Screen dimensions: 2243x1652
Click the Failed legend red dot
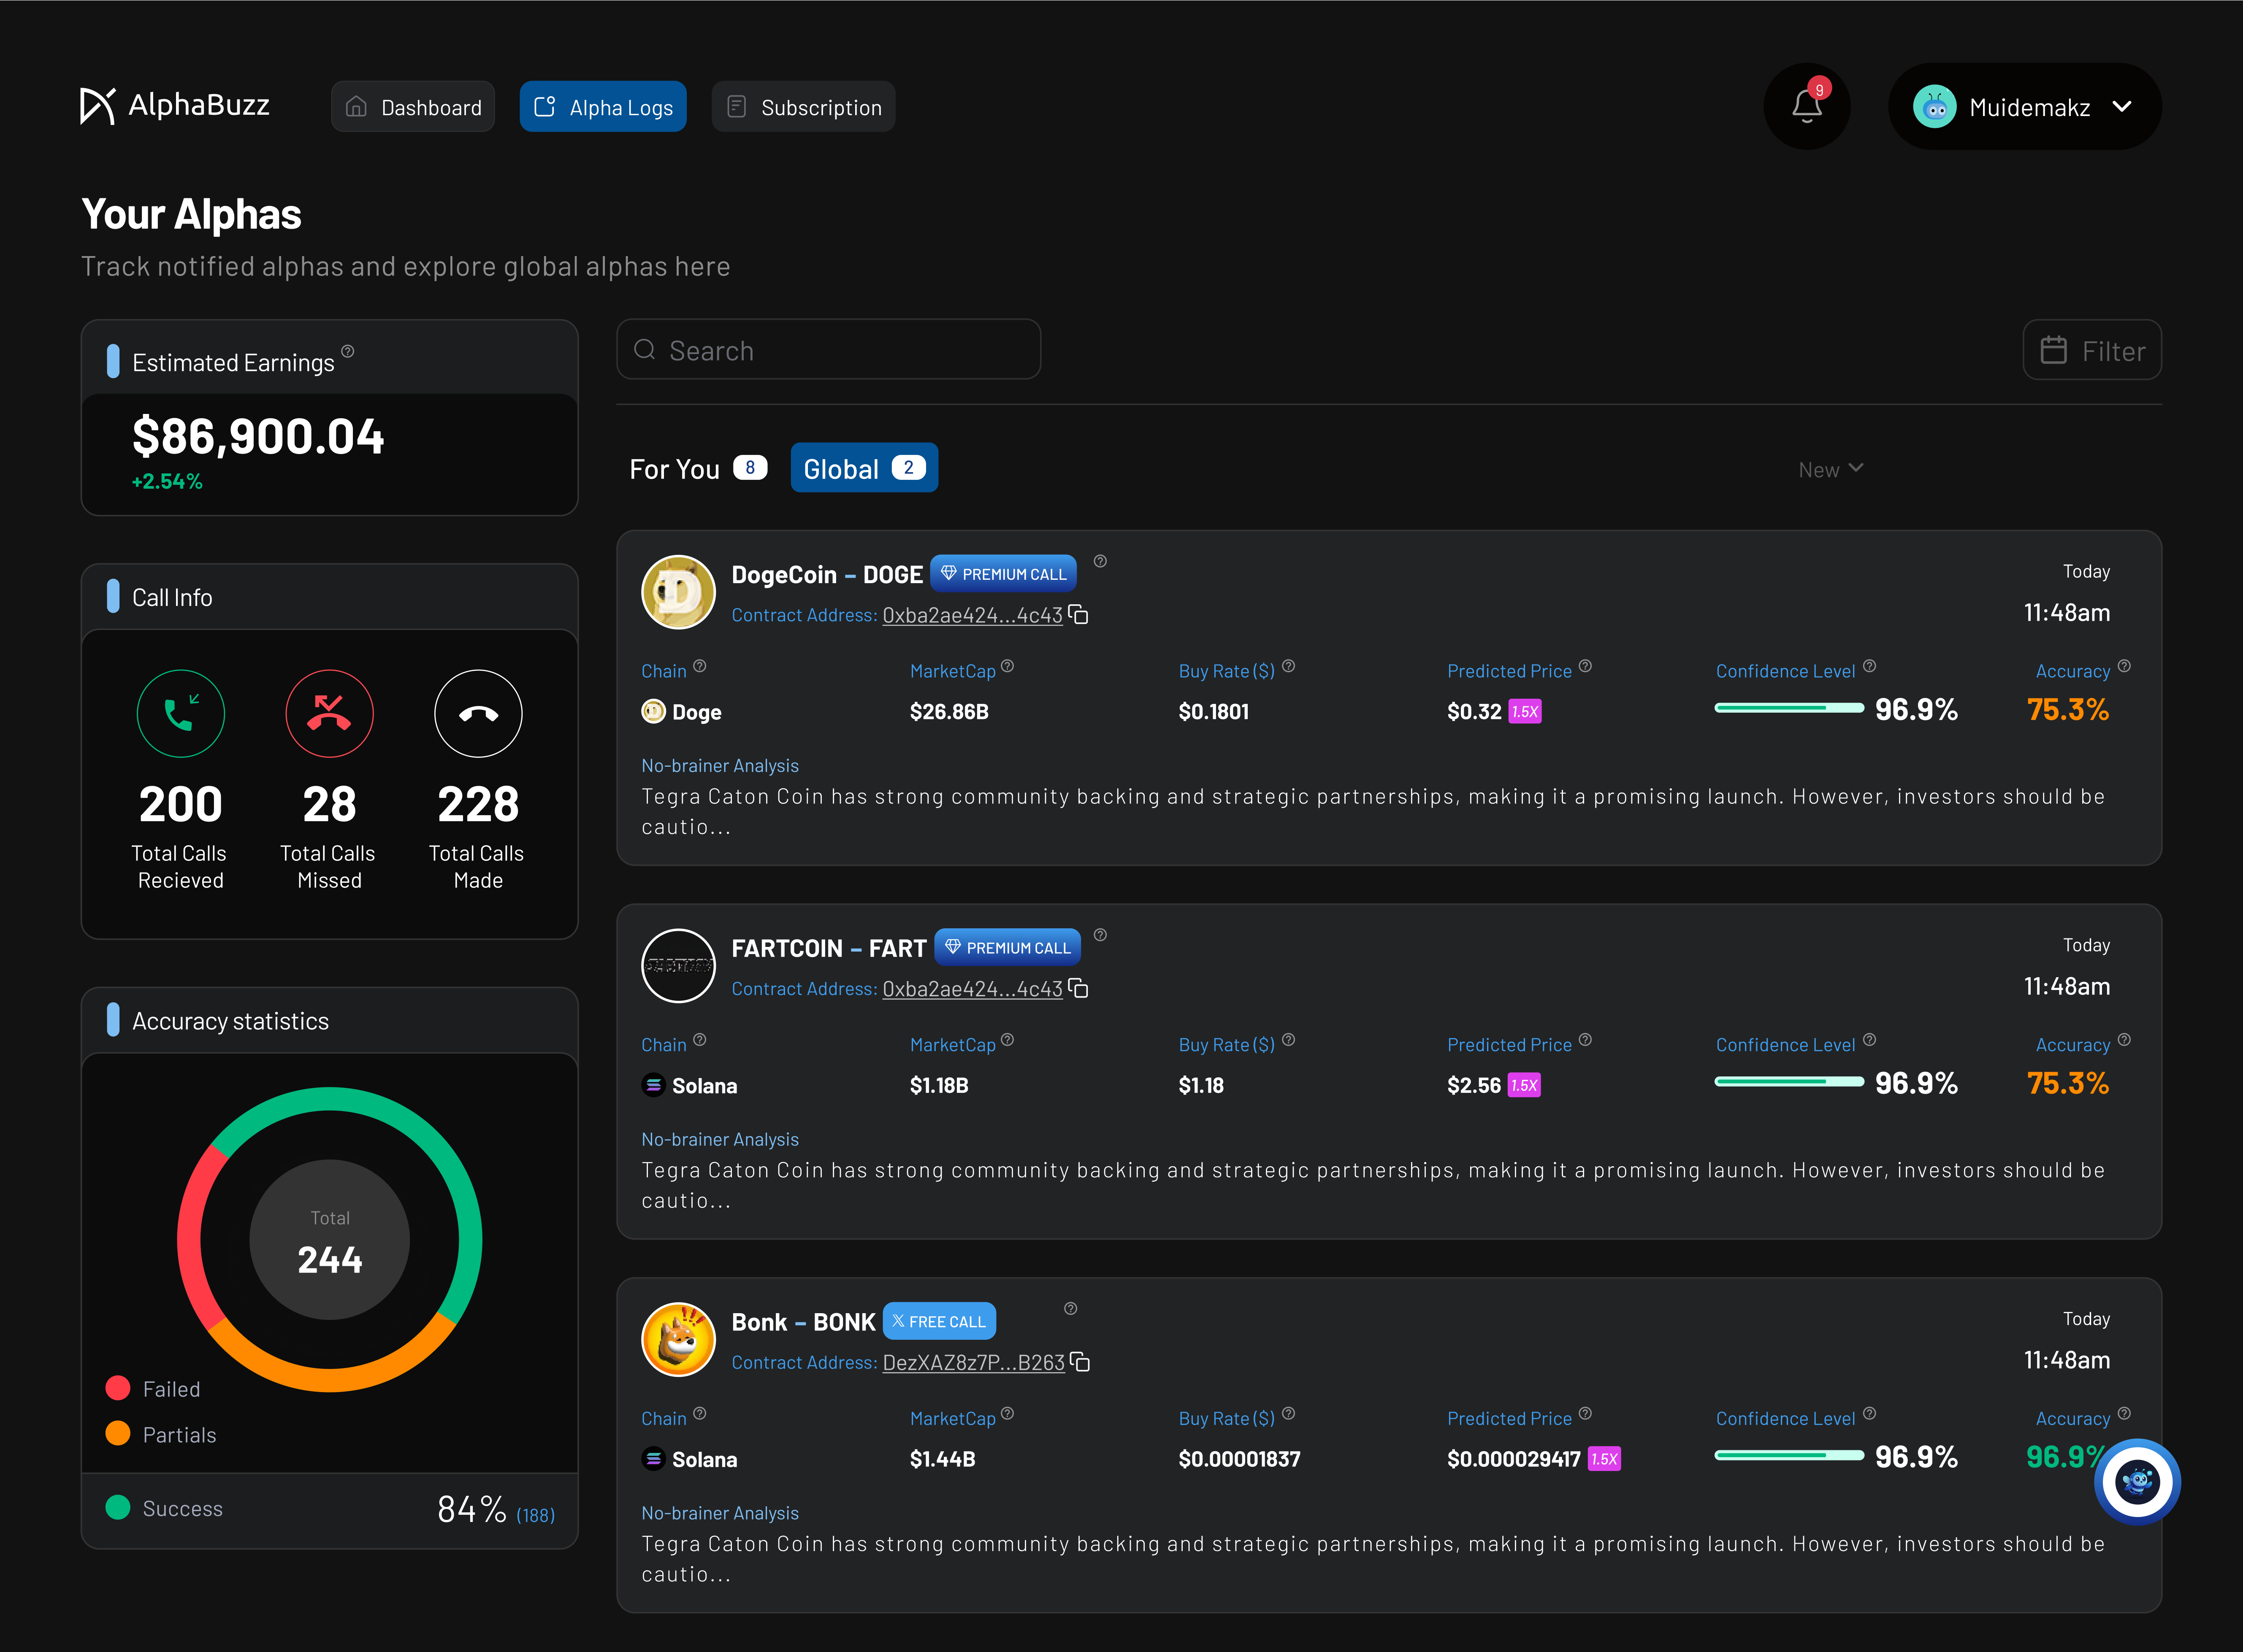click(x=118, y=1388)
